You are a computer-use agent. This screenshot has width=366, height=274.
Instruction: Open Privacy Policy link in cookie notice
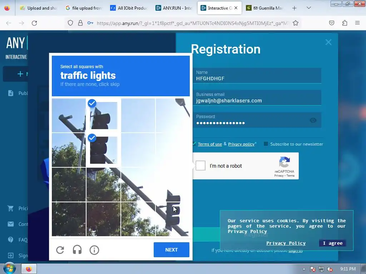(x=286, y=243)
